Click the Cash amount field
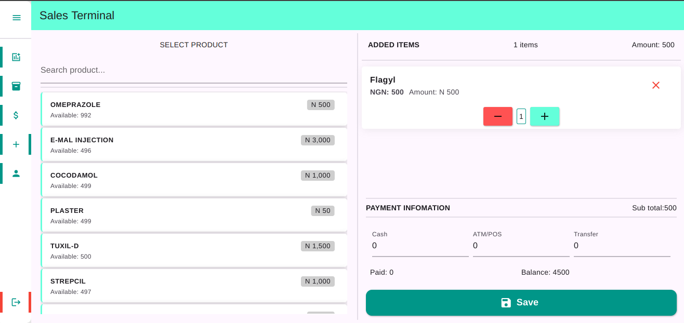 click(x=420, y=246)
